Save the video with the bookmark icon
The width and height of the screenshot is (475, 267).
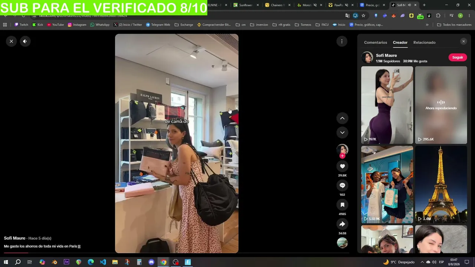coord(342,205)
